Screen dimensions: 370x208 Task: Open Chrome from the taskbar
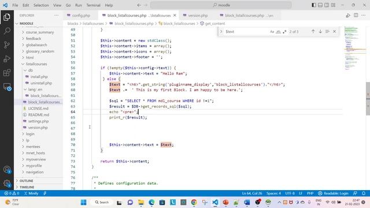pyautogui.click(x=194, y=202)
